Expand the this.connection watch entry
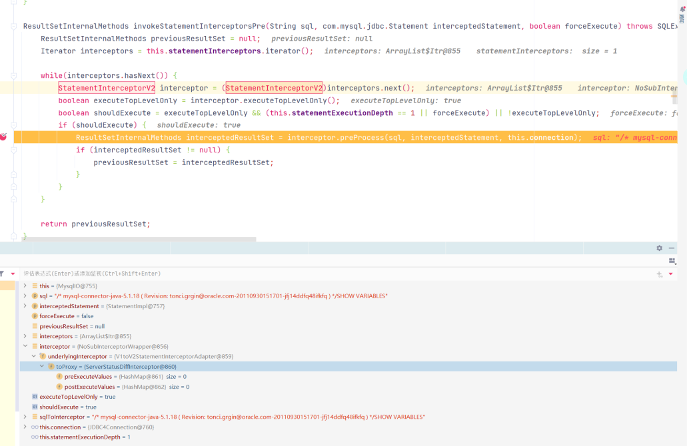Image resolution: width=687 pixels, height=446 pixels. tap(25, 427)
